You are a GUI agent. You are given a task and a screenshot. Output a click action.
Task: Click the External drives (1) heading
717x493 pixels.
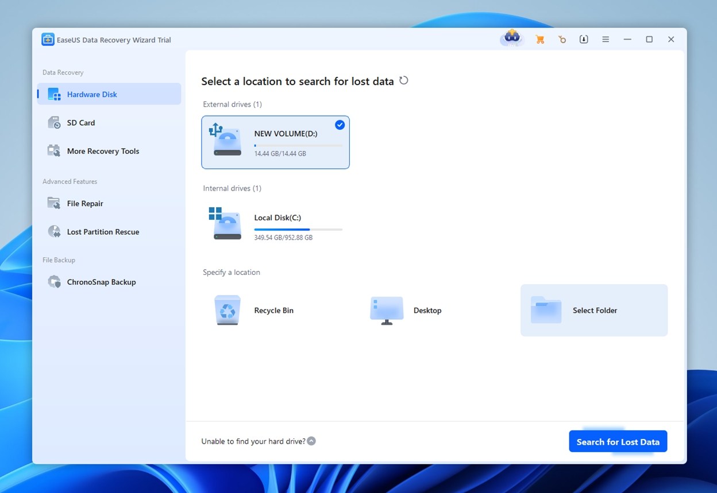232,104
